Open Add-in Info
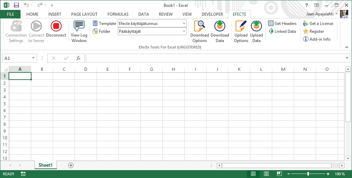Viewport: 352px width, 178px height. tap(316, 39)
